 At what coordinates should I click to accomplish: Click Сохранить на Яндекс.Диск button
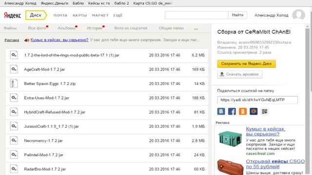pos(246,64)
